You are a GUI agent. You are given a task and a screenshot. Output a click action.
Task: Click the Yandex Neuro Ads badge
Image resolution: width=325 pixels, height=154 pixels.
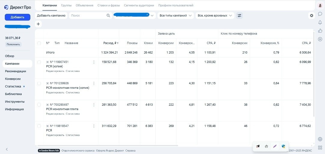point(49,151)
